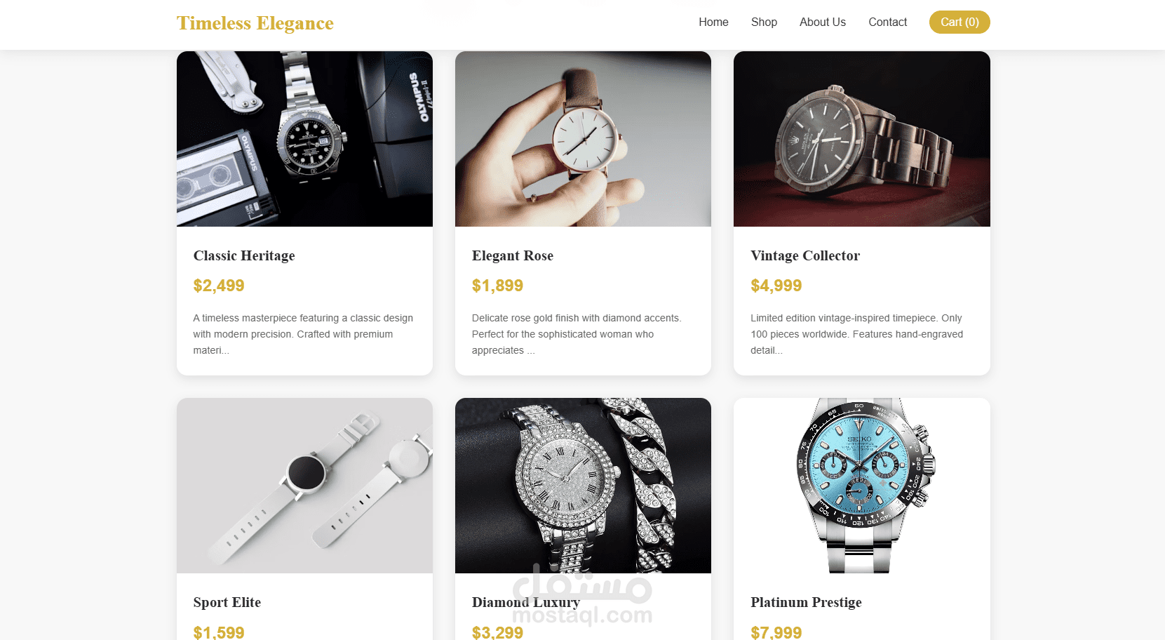Click the Timeless Elegance logo
1165x640 pixels.
[255, 23]
